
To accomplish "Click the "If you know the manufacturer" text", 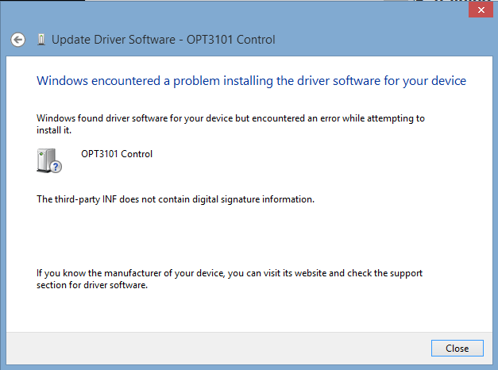I will 131,273.
